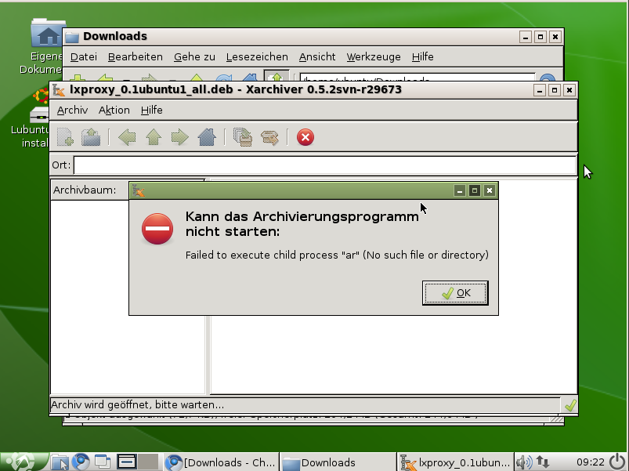Click the Ort location input field
629x471 pixels.
point(325,165)
